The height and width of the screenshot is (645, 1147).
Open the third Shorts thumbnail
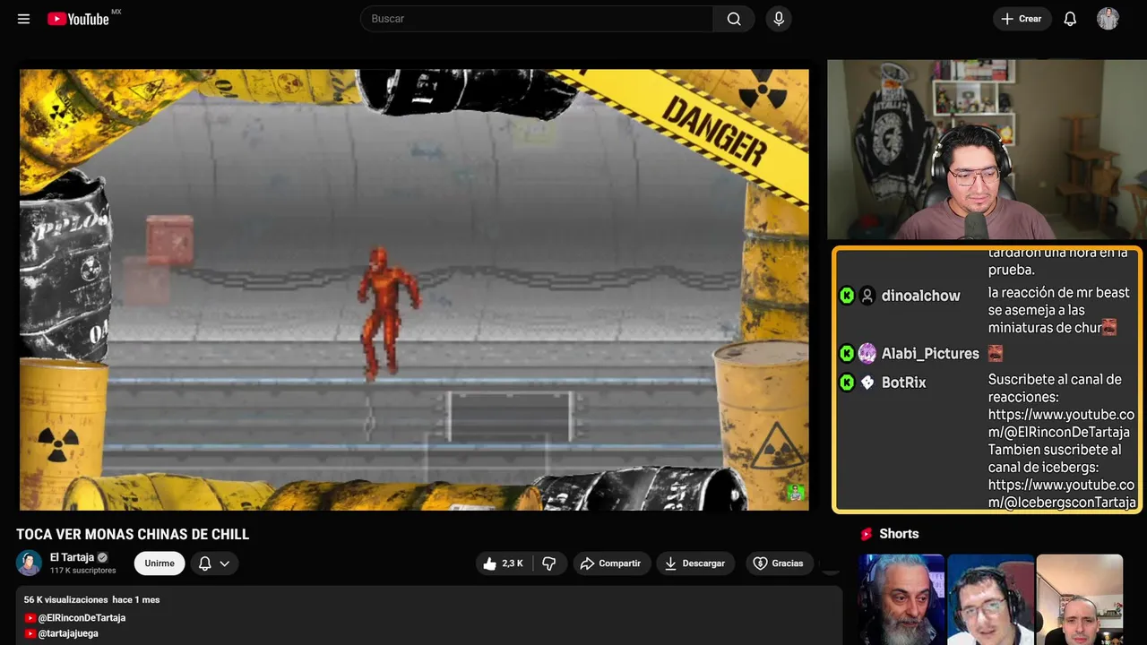coord(1080,599)
